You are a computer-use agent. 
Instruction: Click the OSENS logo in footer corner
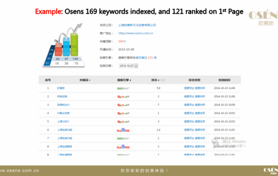click(271, 171)
